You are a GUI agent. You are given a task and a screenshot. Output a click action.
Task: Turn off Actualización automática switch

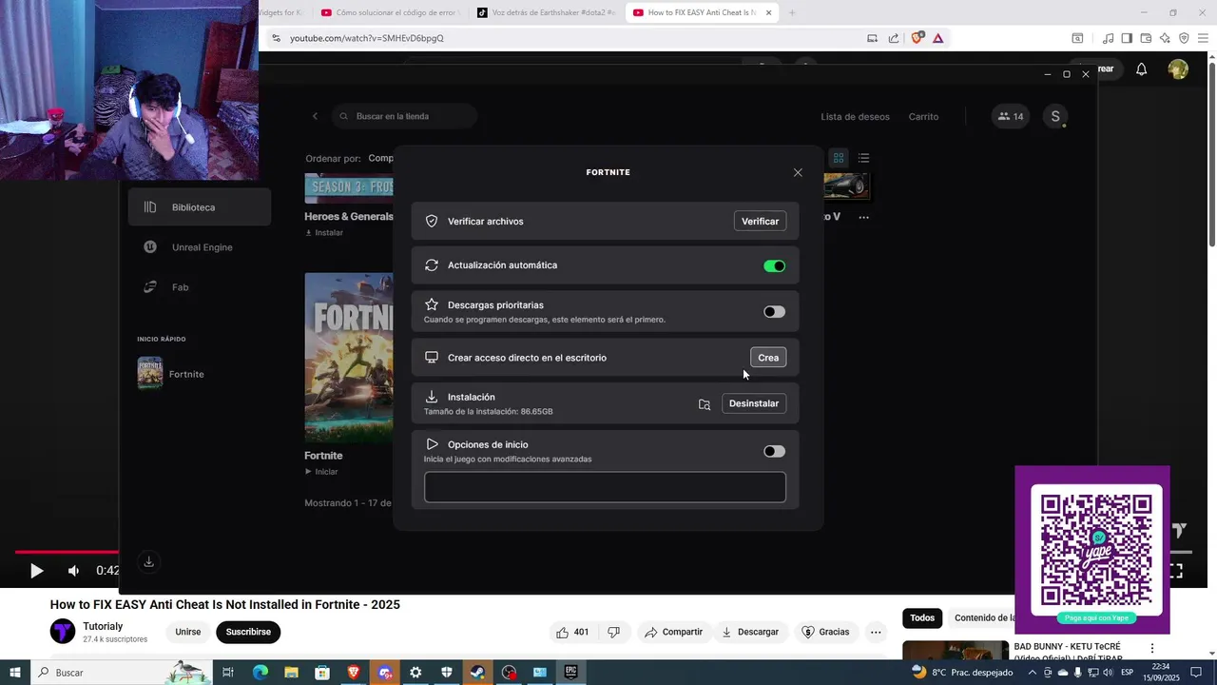click(774, 266)
